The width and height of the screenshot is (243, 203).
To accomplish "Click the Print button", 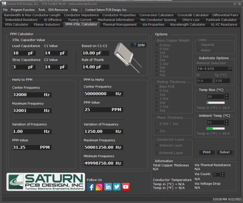I will [x=207, y=152].
